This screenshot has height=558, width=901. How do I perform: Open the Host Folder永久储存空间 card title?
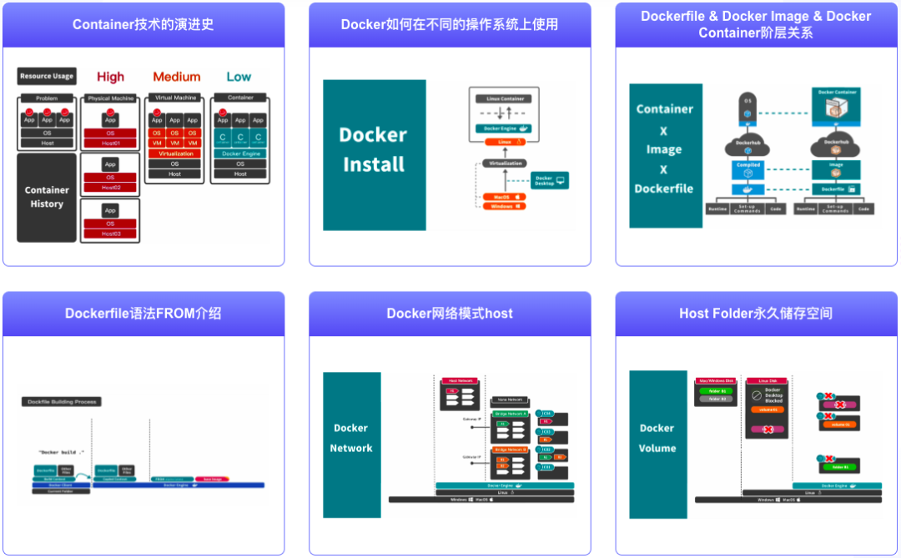[x=756, y=313]
